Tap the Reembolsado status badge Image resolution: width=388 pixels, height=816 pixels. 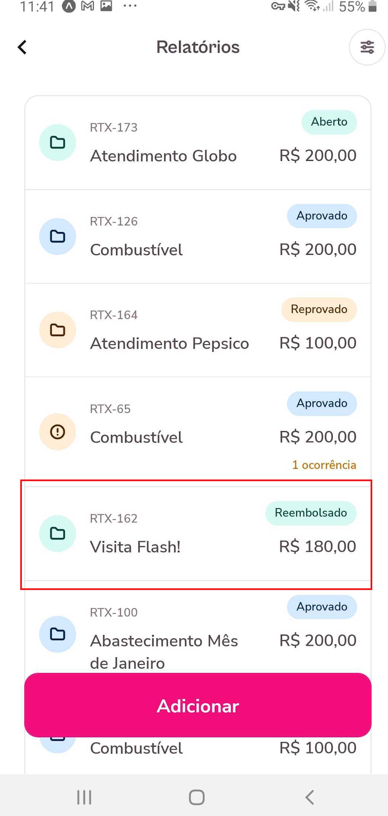tap(311, 513)
